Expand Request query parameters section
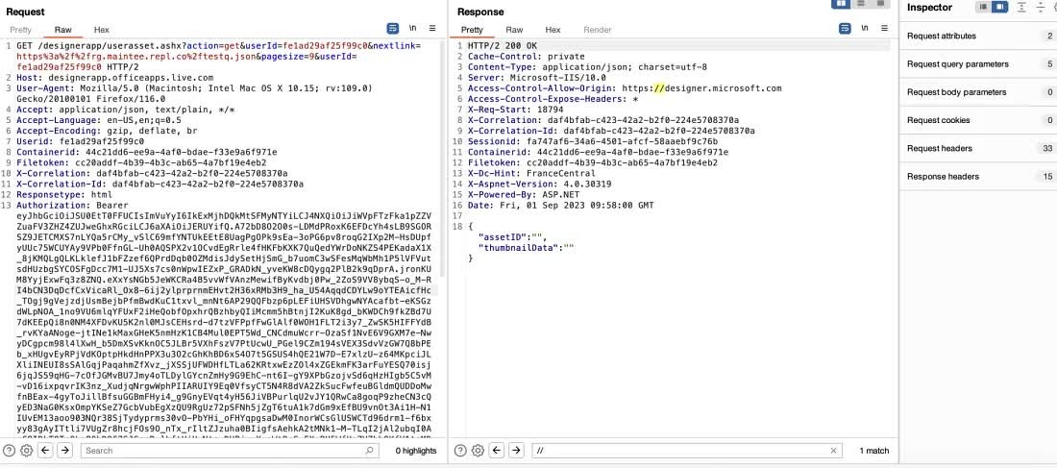This screenshot has height=468, width=1057. point(978,64)
